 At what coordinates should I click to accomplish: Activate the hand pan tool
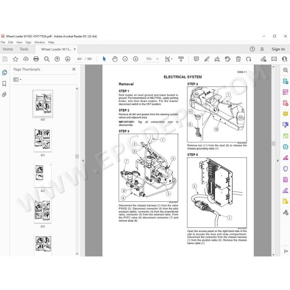[115, 59]
